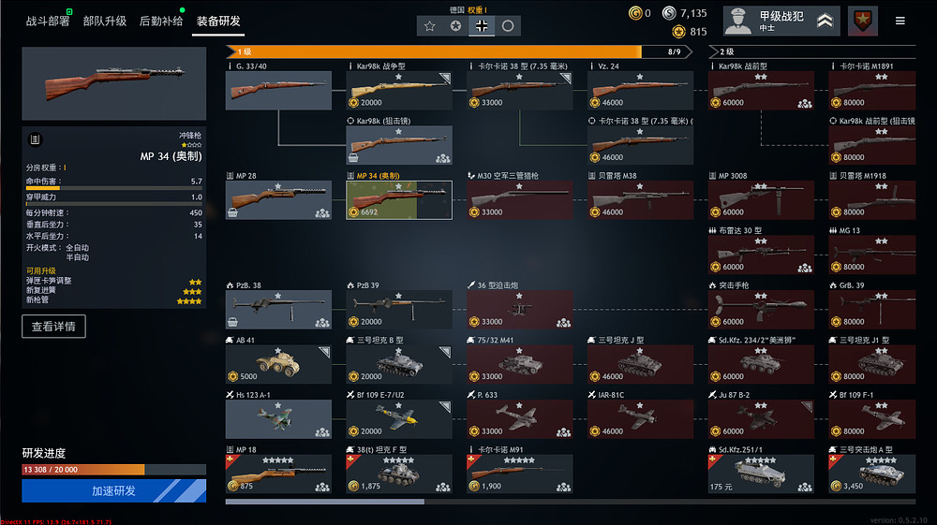Click the rank chevrons beside 甲级战犯
The image size is (937, 525).
pyautogui.click(x=825, y=21)
